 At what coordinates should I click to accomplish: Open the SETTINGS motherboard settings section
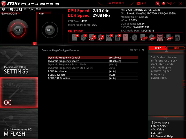click(x=19, y=61)
